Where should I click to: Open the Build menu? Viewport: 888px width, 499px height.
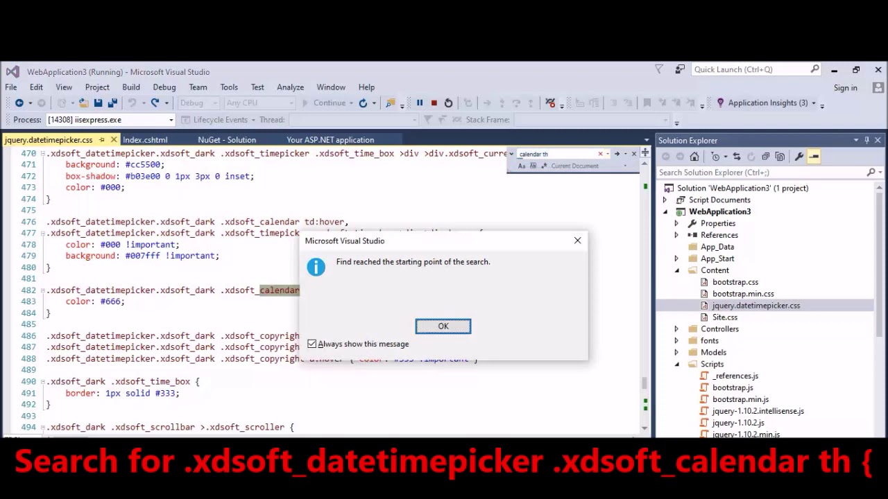coord(131,87)
